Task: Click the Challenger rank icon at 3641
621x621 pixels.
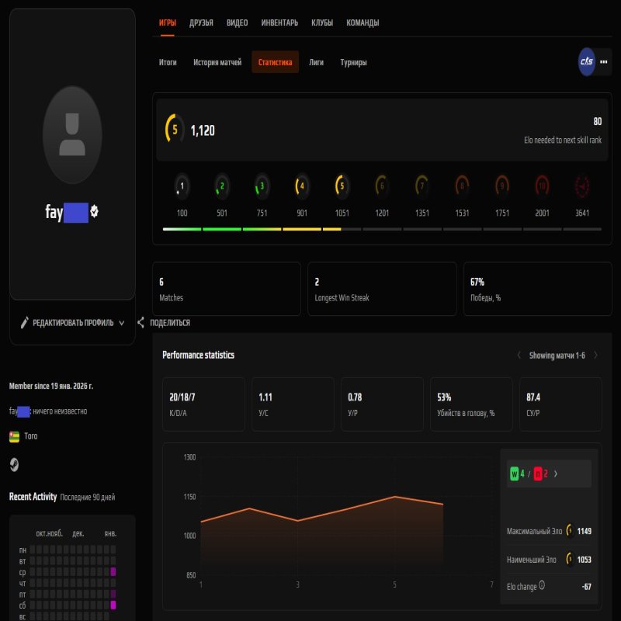Action: tap(582, 187)
